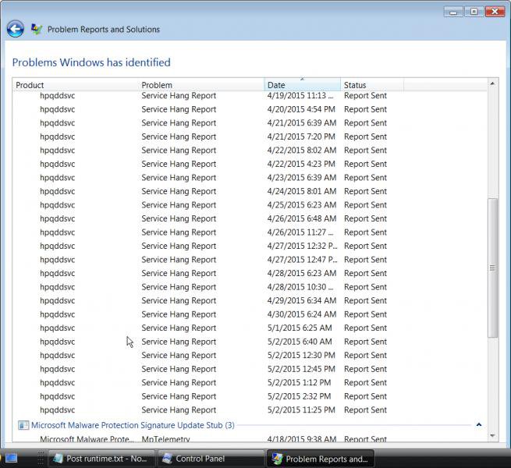This screenshot has height=468, width=511.
Task: Select the row dated 4/24/2015 8:01 AM
Action: [x=250, y=191]
